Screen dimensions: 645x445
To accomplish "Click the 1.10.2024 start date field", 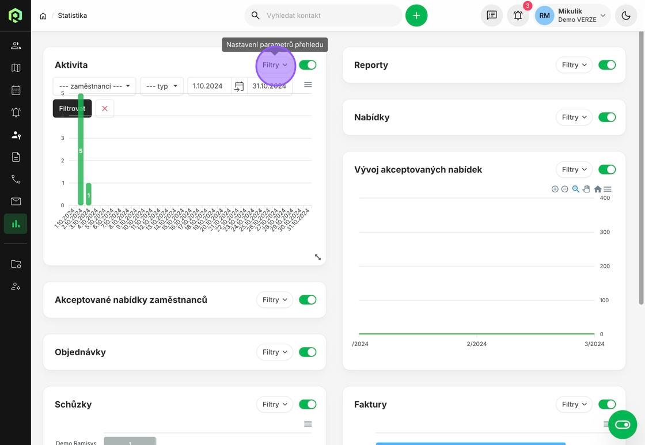I will click(x=210, y=86).
